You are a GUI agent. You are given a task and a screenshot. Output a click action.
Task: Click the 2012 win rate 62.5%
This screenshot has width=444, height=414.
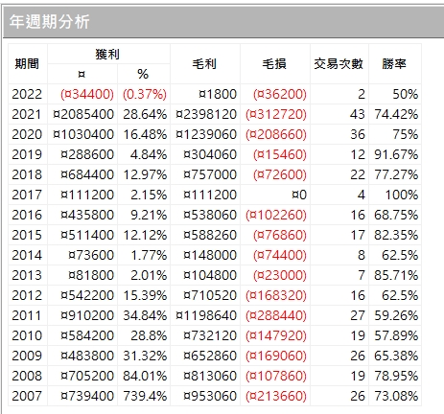[x=400, y=295]
